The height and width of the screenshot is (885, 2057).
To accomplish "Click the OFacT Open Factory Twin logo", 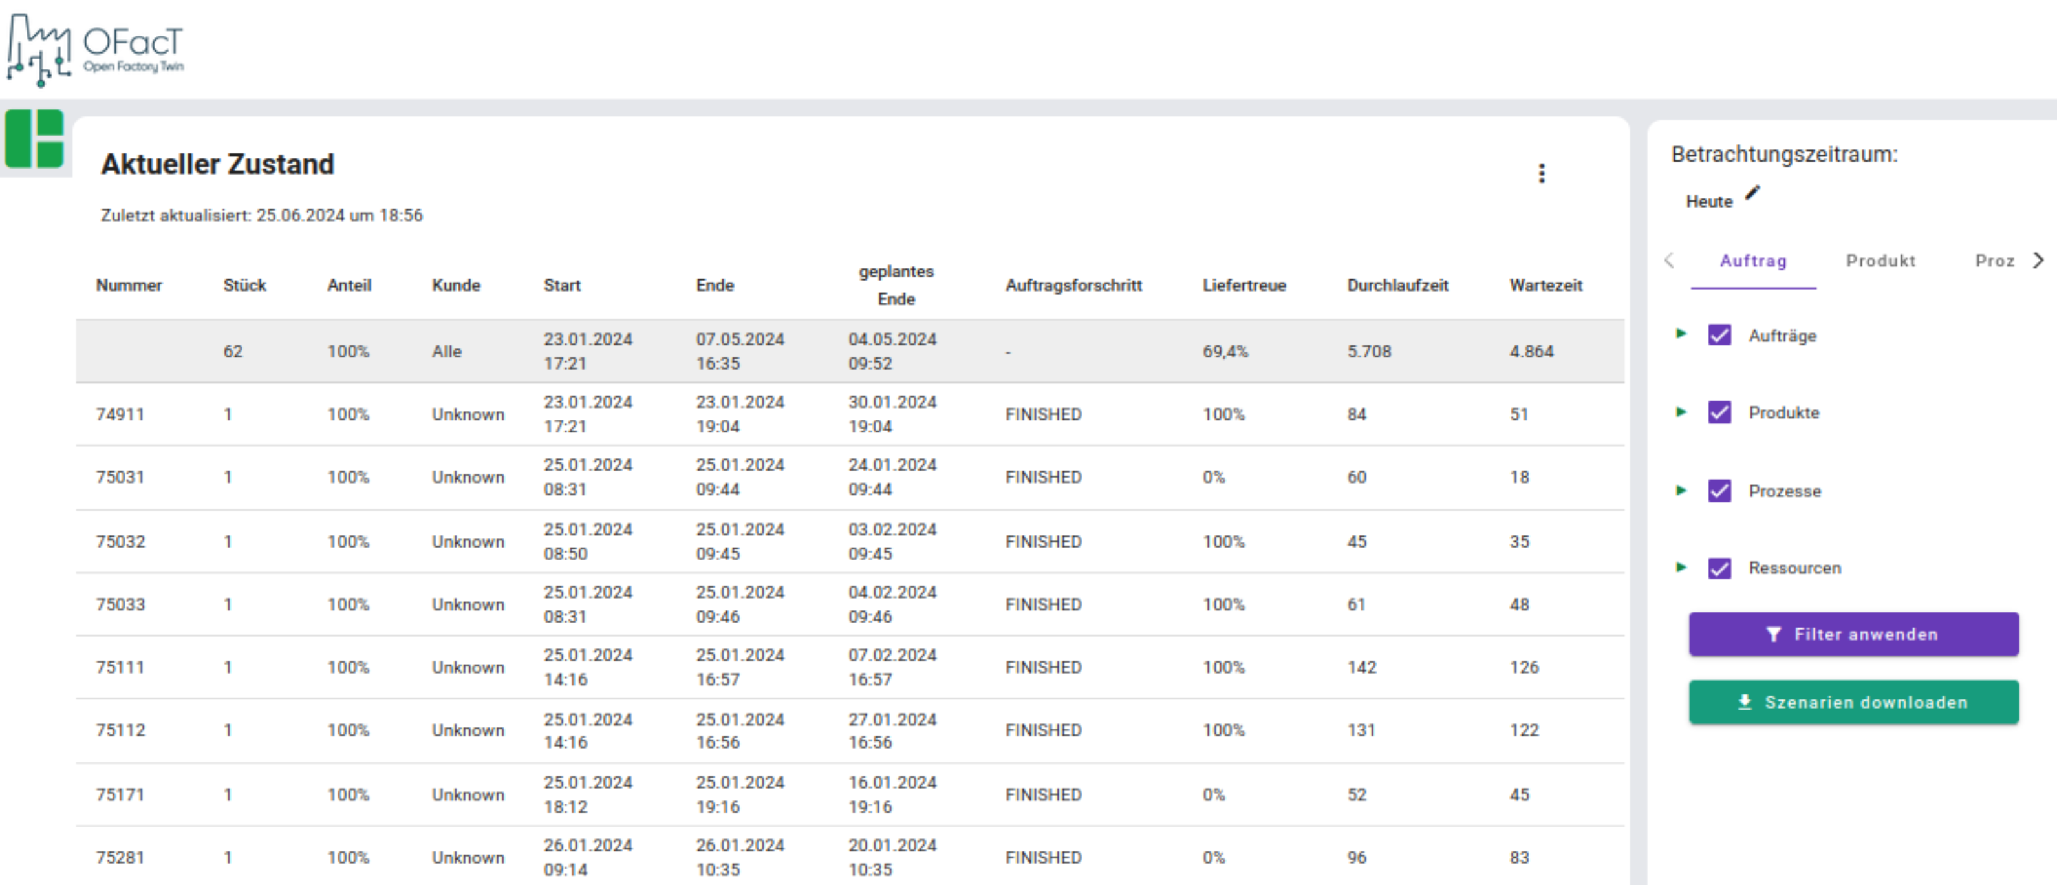I will pyautogui.click(x=96, y=48).
